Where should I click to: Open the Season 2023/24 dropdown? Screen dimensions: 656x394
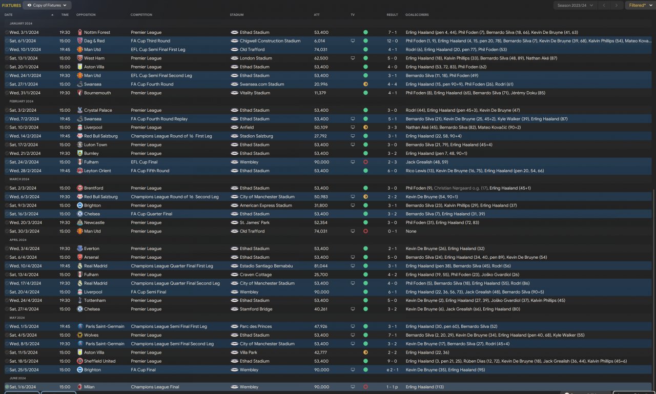point(575,5)
